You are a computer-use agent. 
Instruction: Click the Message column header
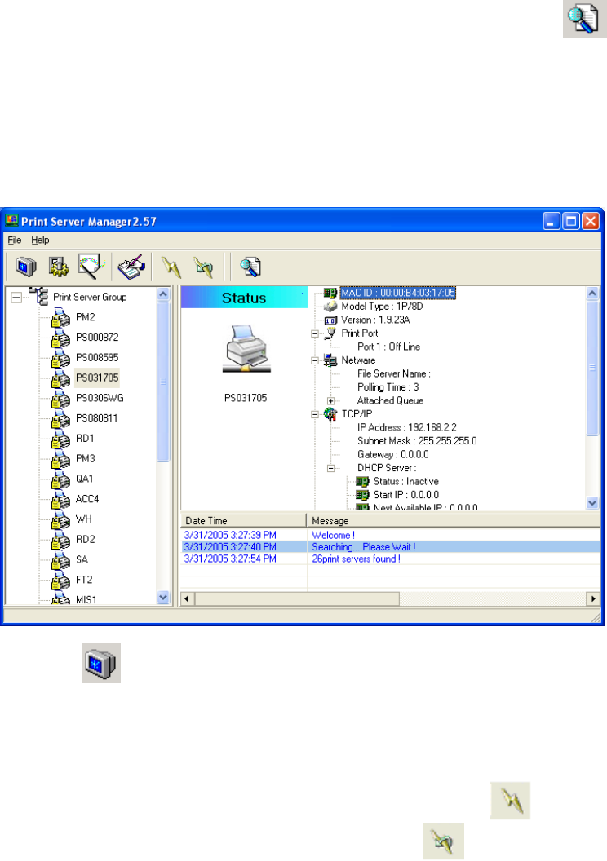[x=453, y=520]
